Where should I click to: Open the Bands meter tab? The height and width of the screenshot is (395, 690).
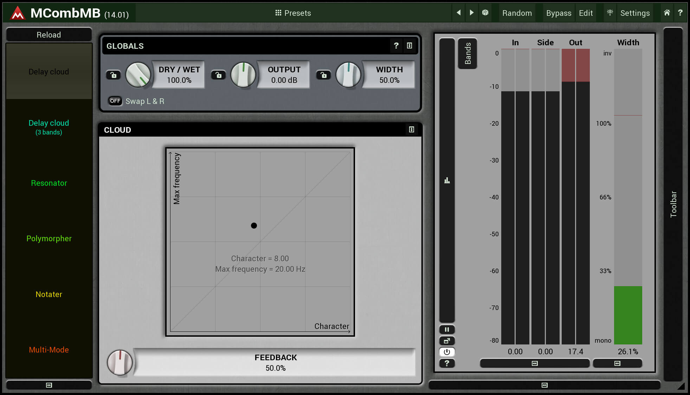(467, 53)
